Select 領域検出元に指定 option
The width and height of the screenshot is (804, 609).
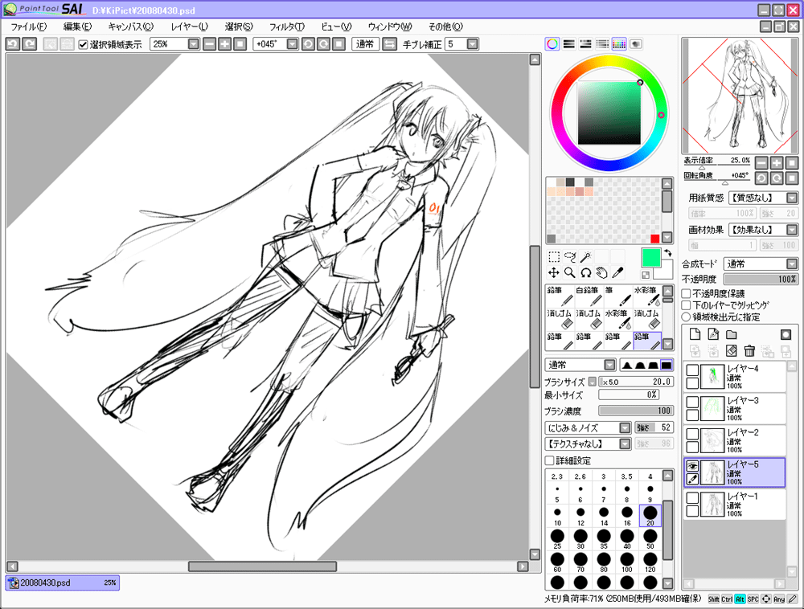pos(686,317)
